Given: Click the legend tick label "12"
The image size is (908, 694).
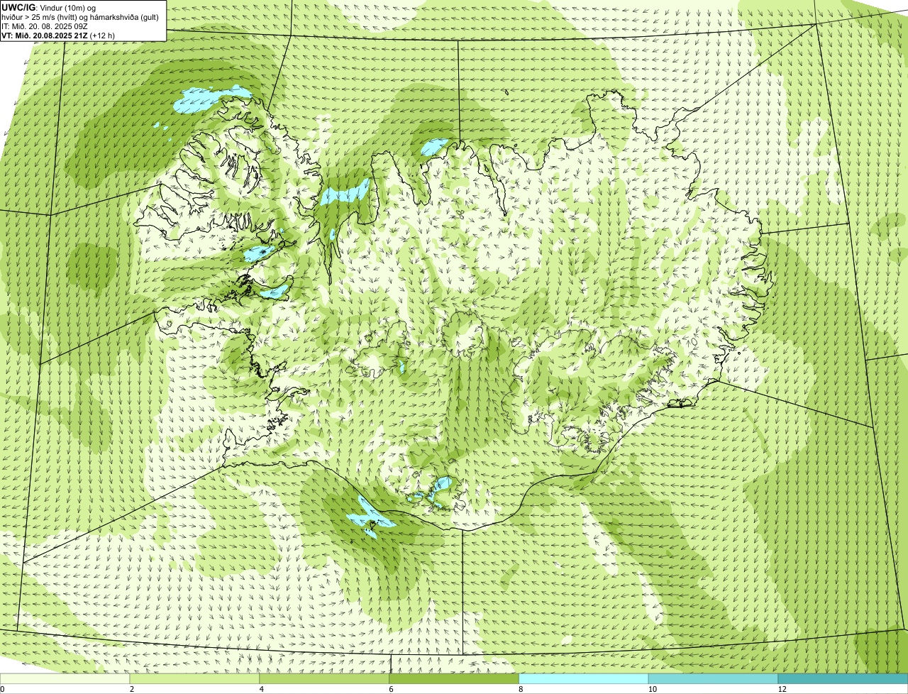Looking at the screenshot, I should point(782,689).
